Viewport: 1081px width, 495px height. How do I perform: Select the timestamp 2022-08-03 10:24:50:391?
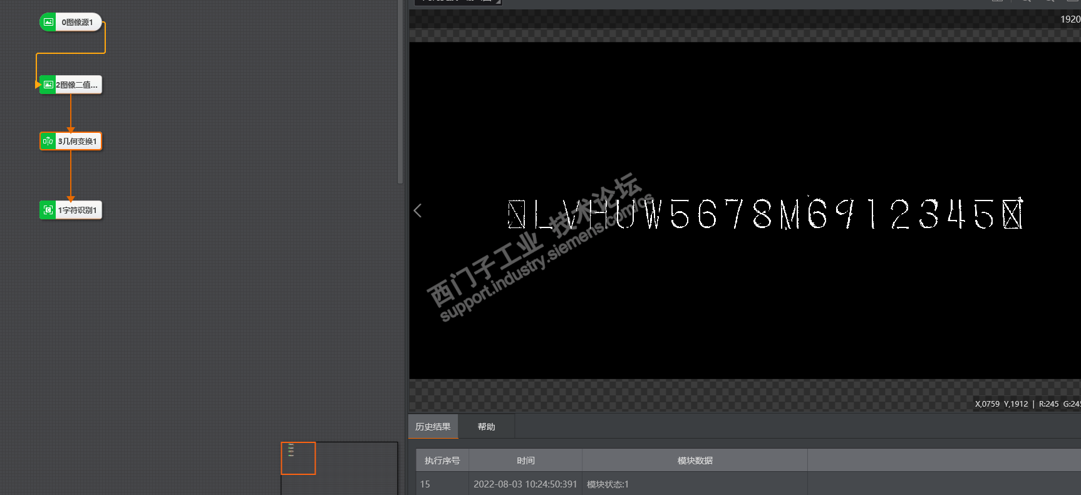[525, 484]
